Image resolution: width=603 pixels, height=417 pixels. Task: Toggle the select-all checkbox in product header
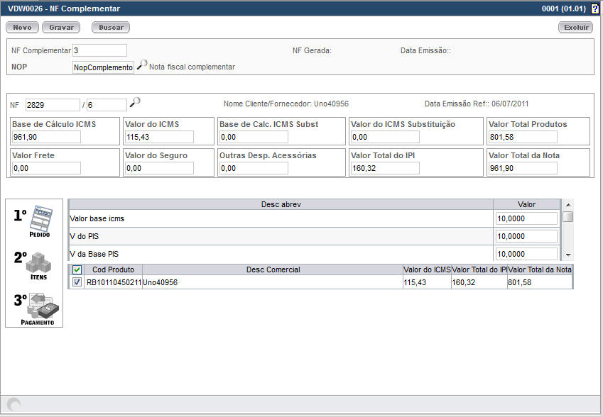[x=77, y=269]
